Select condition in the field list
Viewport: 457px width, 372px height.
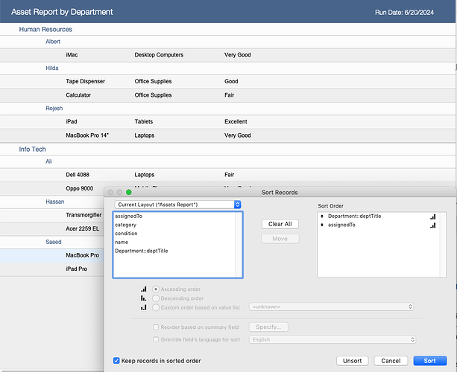pyautogui.click(x=126, y=234)
